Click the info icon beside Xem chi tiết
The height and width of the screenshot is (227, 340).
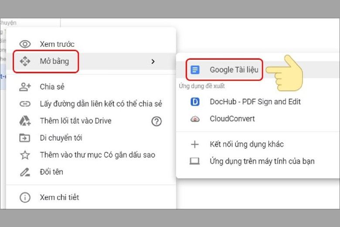coord(25,197)
